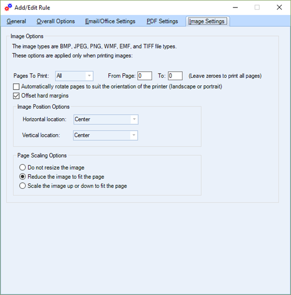
Task: Uncheck Offset hard margins
Action: (x=16, y=96)
